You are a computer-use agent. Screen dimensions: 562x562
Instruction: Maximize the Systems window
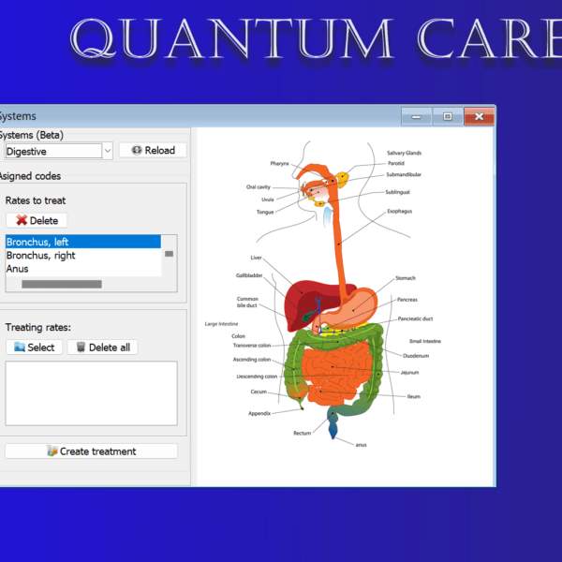pos(448,116)
